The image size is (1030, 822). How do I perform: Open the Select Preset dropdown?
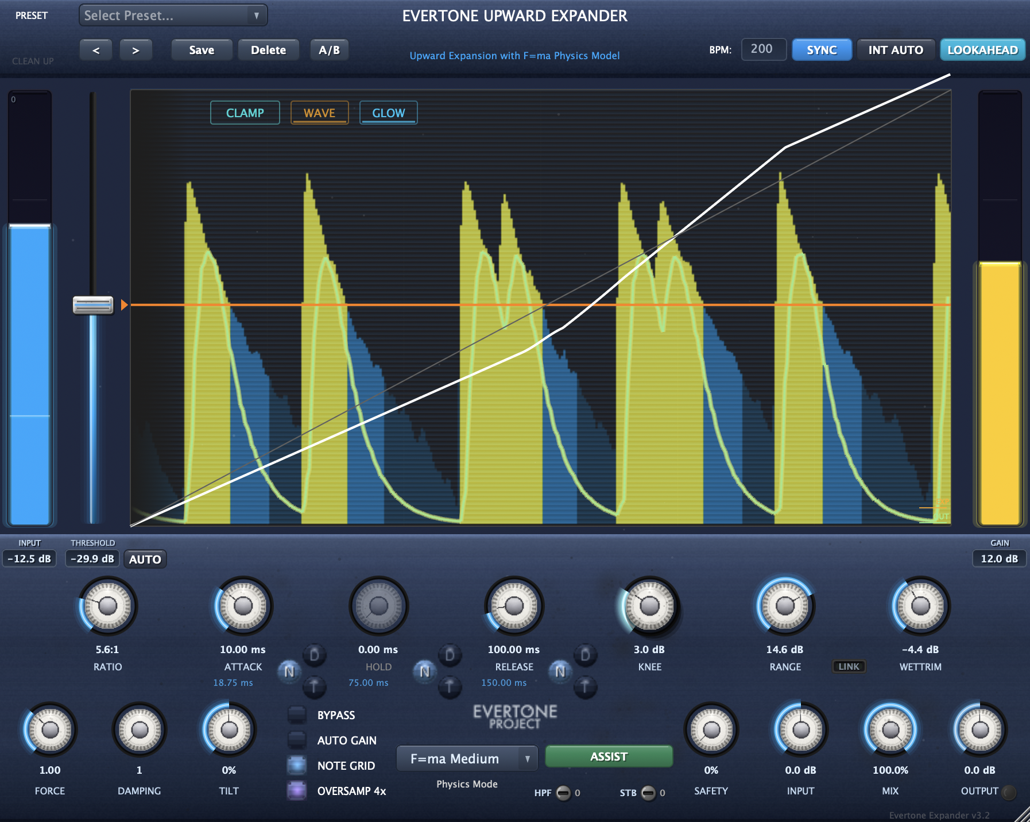coord(172,16)
